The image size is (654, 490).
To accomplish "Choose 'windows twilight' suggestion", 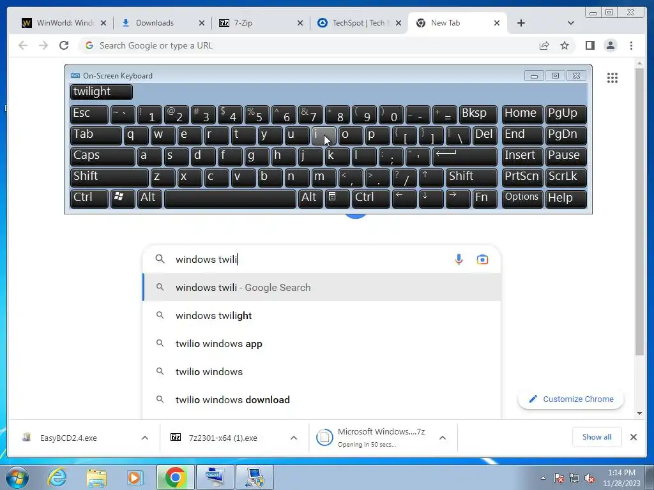I will click(321, 315).
